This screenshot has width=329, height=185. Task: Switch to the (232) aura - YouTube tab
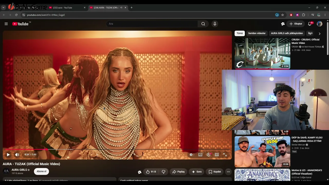67,8
